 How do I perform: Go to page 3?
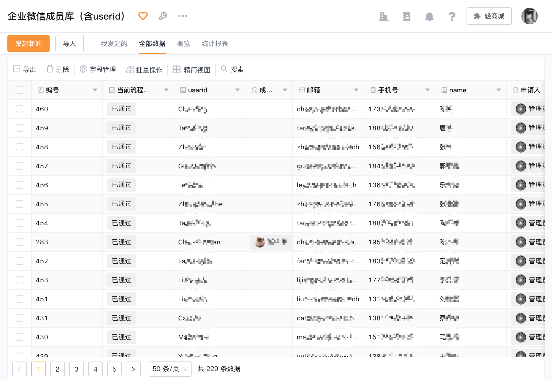point(77,369)
